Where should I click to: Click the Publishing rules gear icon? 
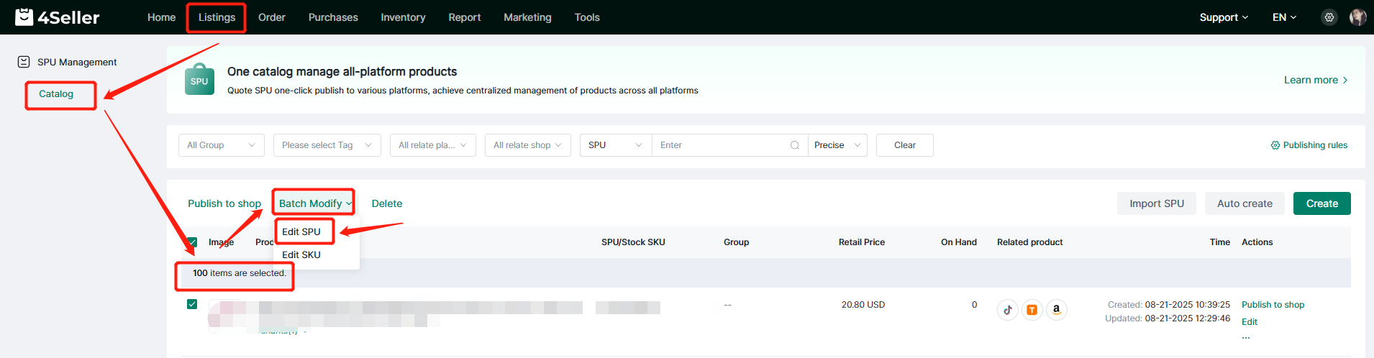coord(1275,145)
